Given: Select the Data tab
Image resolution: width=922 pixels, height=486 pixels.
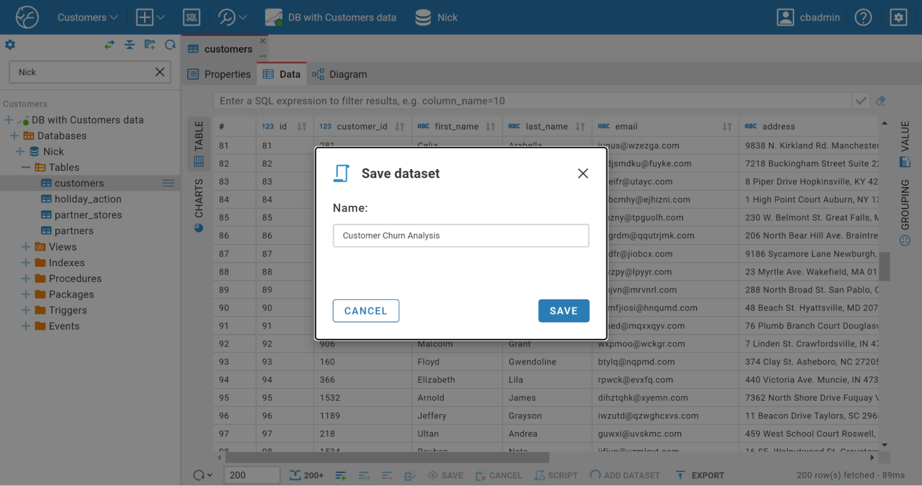Looking at the screenshot, I should tap(282, 74).
